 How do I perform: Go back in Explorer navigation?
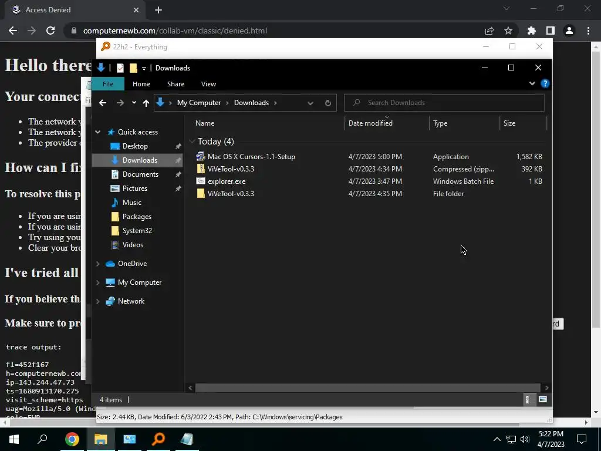pyautogui.click(x=102, y=103)
